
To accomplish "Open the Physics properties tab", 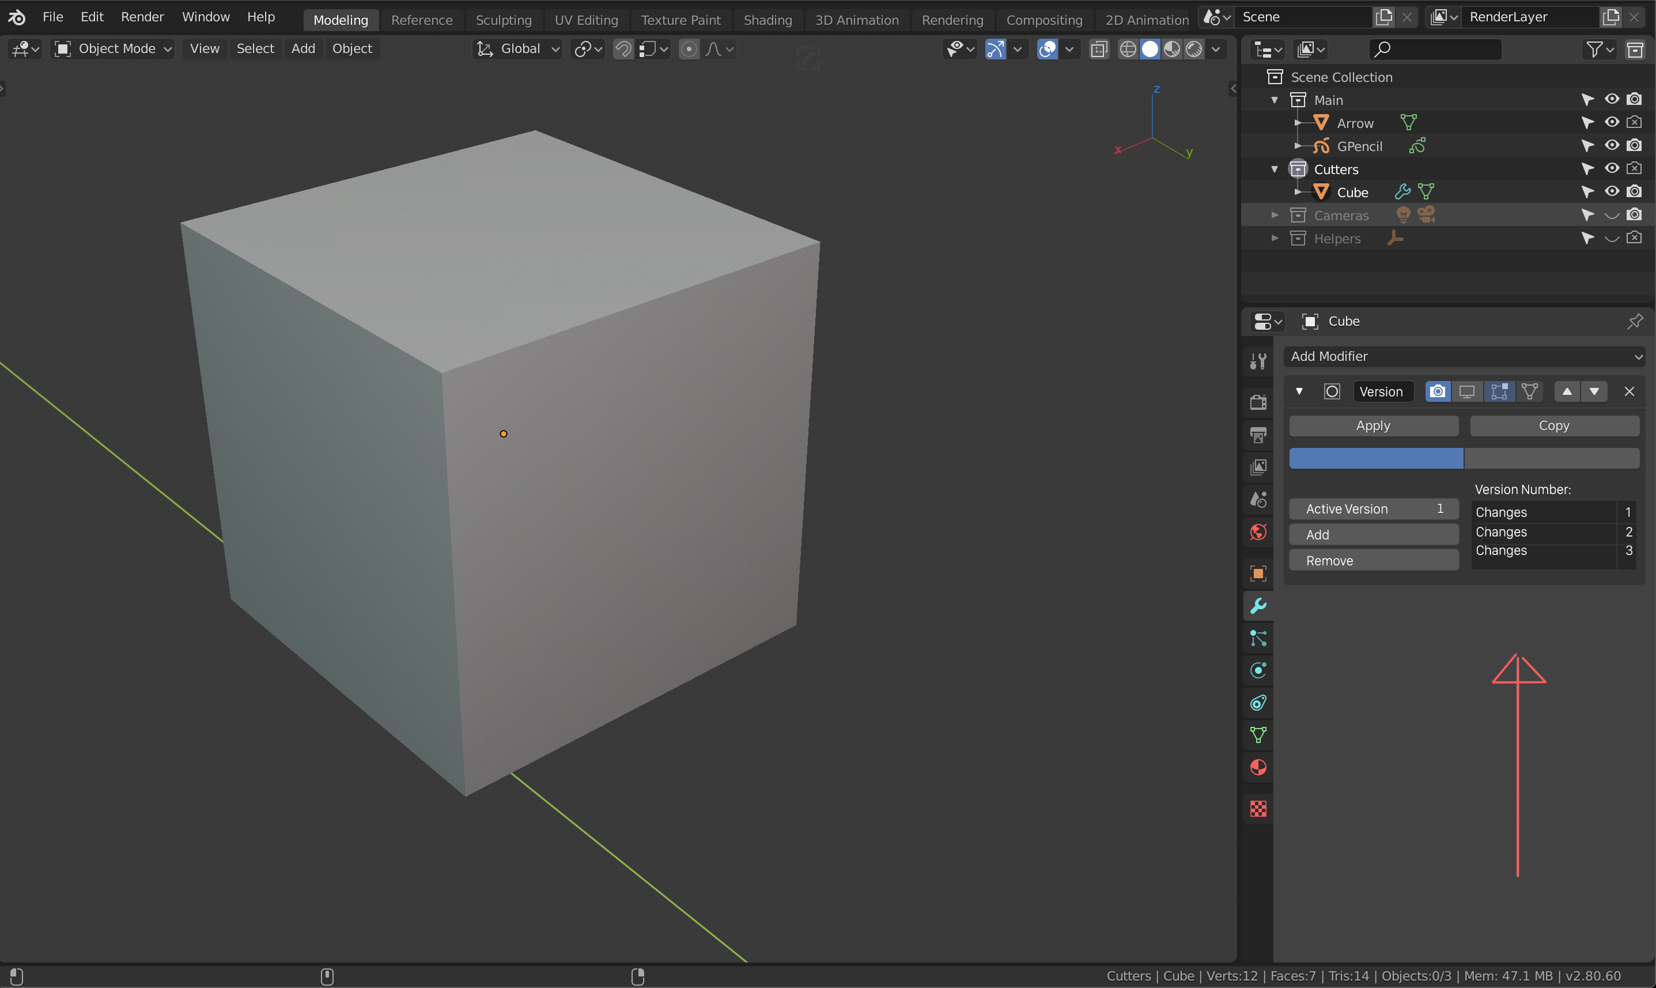I will [x=1257, y=670].
